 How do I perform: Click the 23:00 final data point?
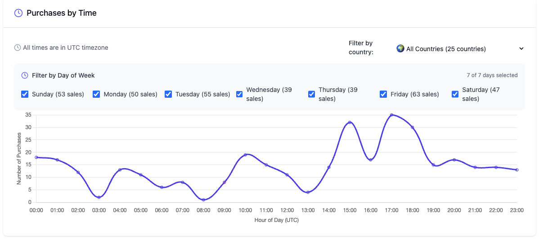[517, 170]
